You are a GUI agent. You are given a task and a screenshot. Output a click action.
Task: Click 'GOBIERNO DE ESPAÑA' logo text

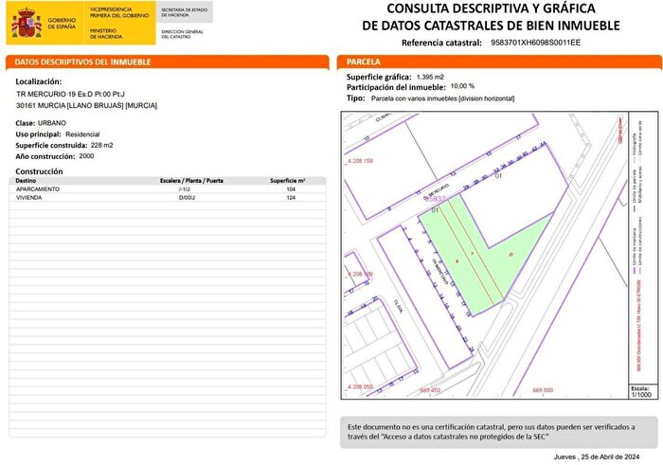pos(62,24)
